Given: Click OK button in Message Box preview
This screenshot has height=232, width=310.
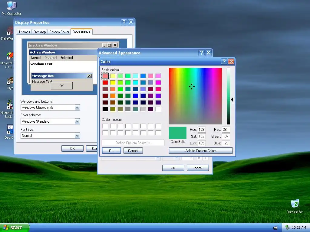Looking at the screenshot, I should (62, 86).
